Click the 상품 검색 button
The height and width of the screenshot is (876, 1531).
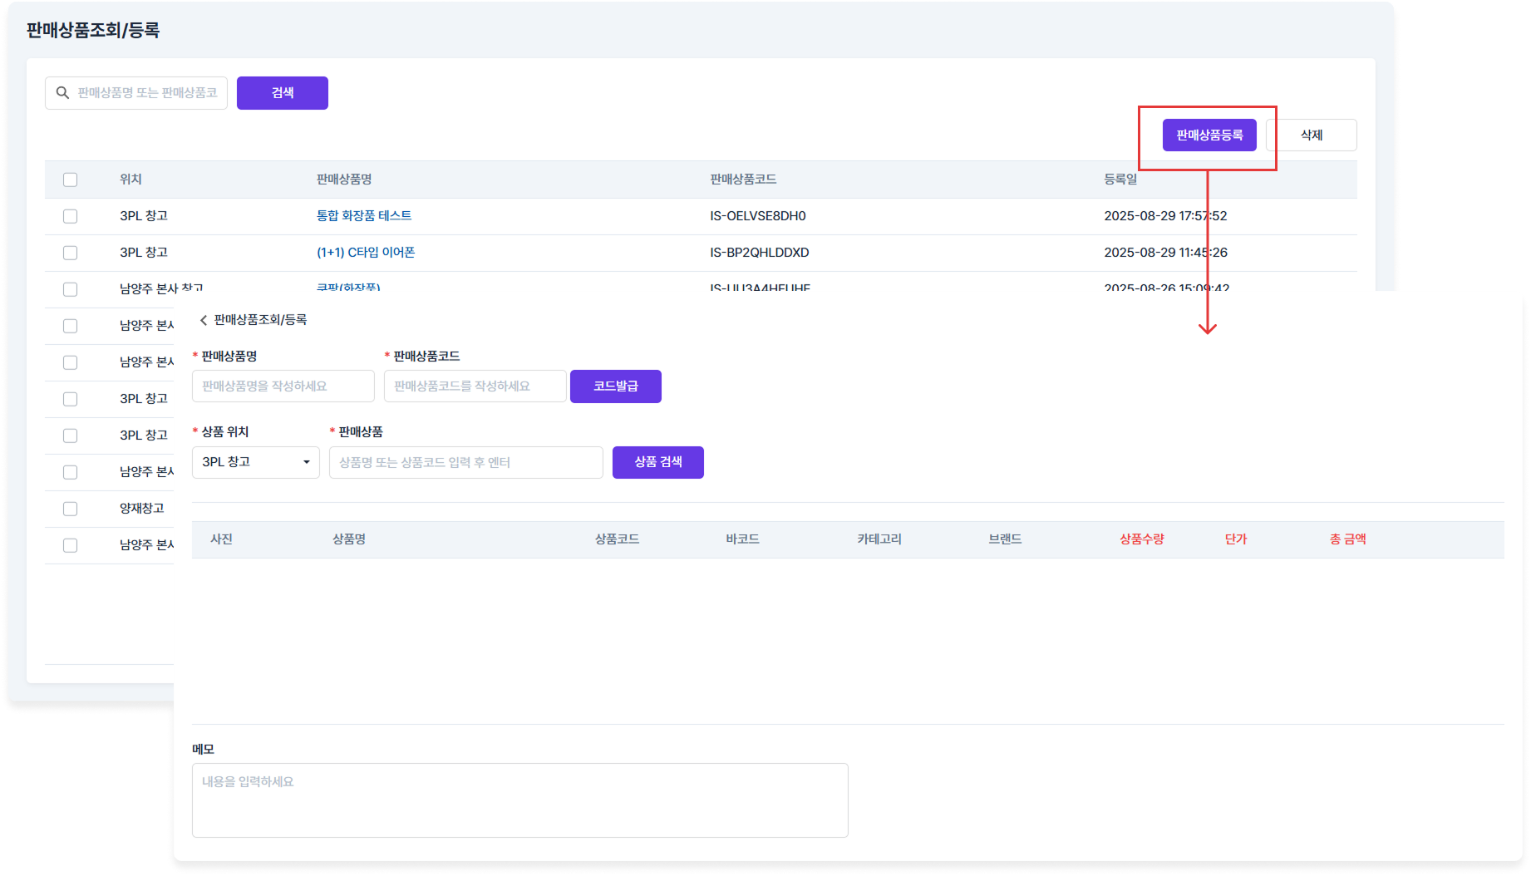pos(657,462)
